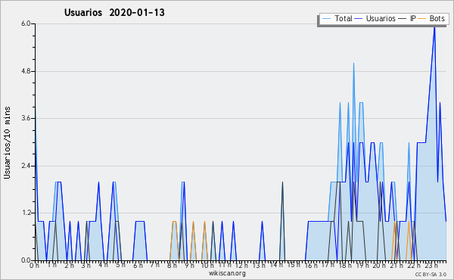This screenshot has width=454, height=280.
Task: Click the x-axis label '8 h'
Action: point(172,266)
